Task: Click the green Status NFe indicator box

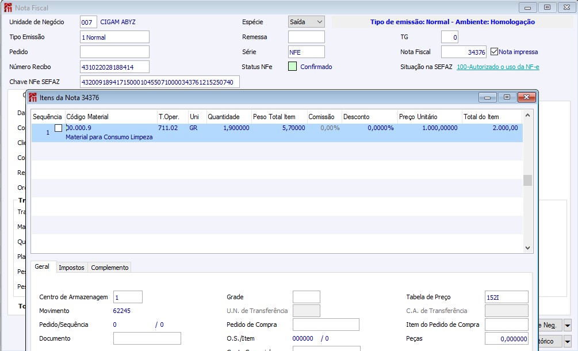Action: [292, 66]
